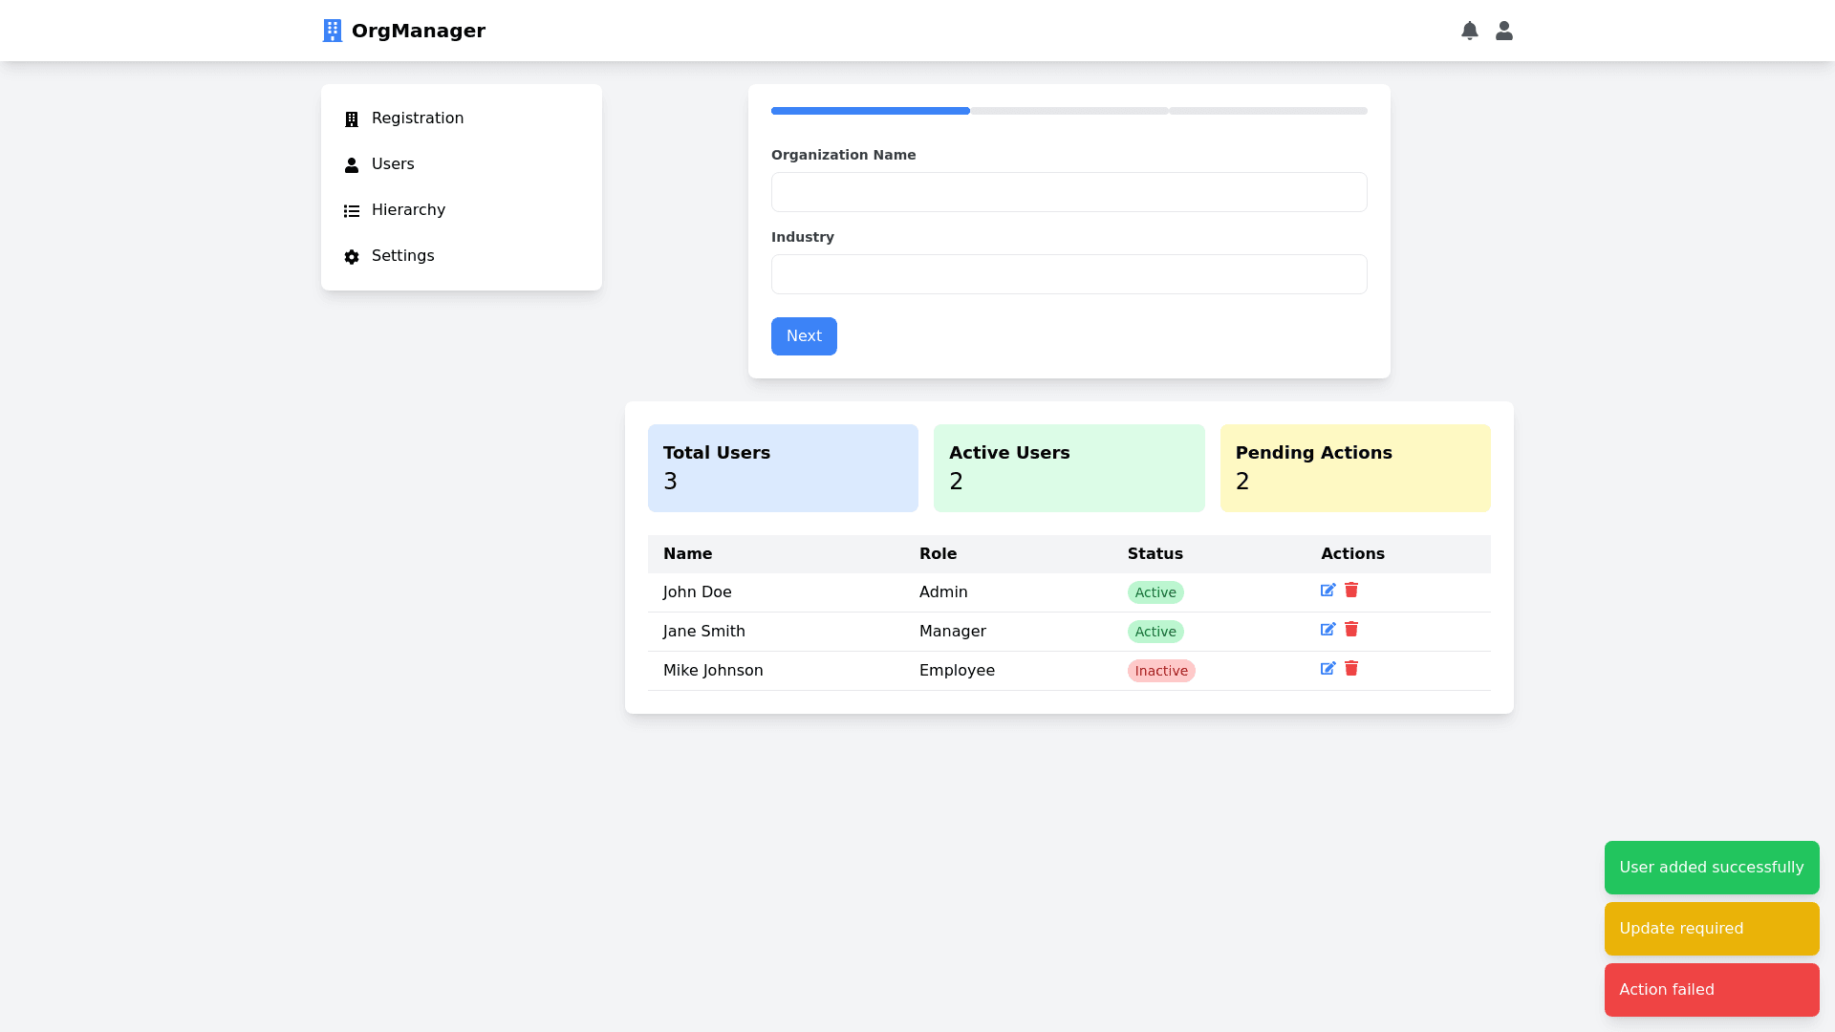
Task: Delete Jane Smith with trash icon
Action: (x=1351, y=630)
